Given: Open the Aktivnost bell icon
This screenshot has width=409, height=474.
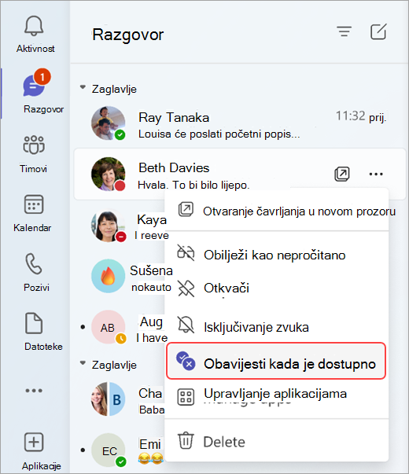Looking at the screenshot, I should tap(34, 26).
